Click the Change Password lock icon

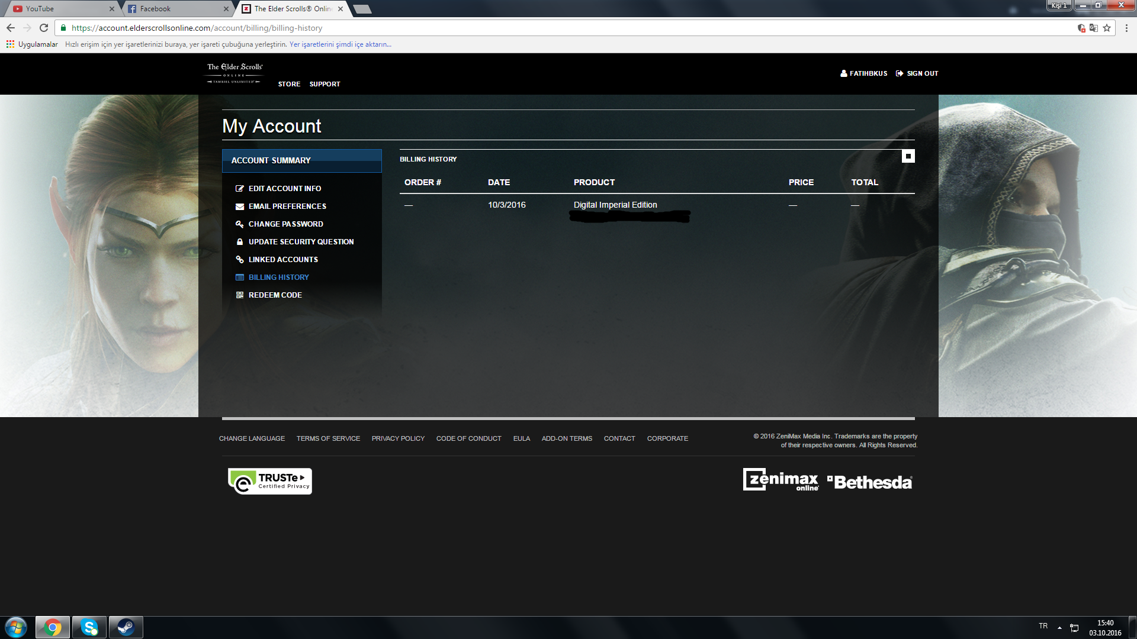click(240, 224)
